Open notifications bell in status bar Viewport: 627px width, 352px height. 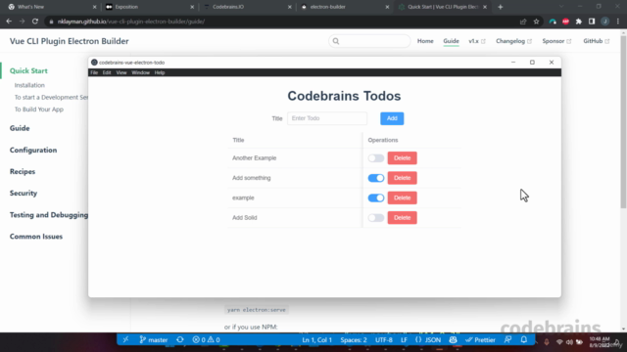pos(524,340)
